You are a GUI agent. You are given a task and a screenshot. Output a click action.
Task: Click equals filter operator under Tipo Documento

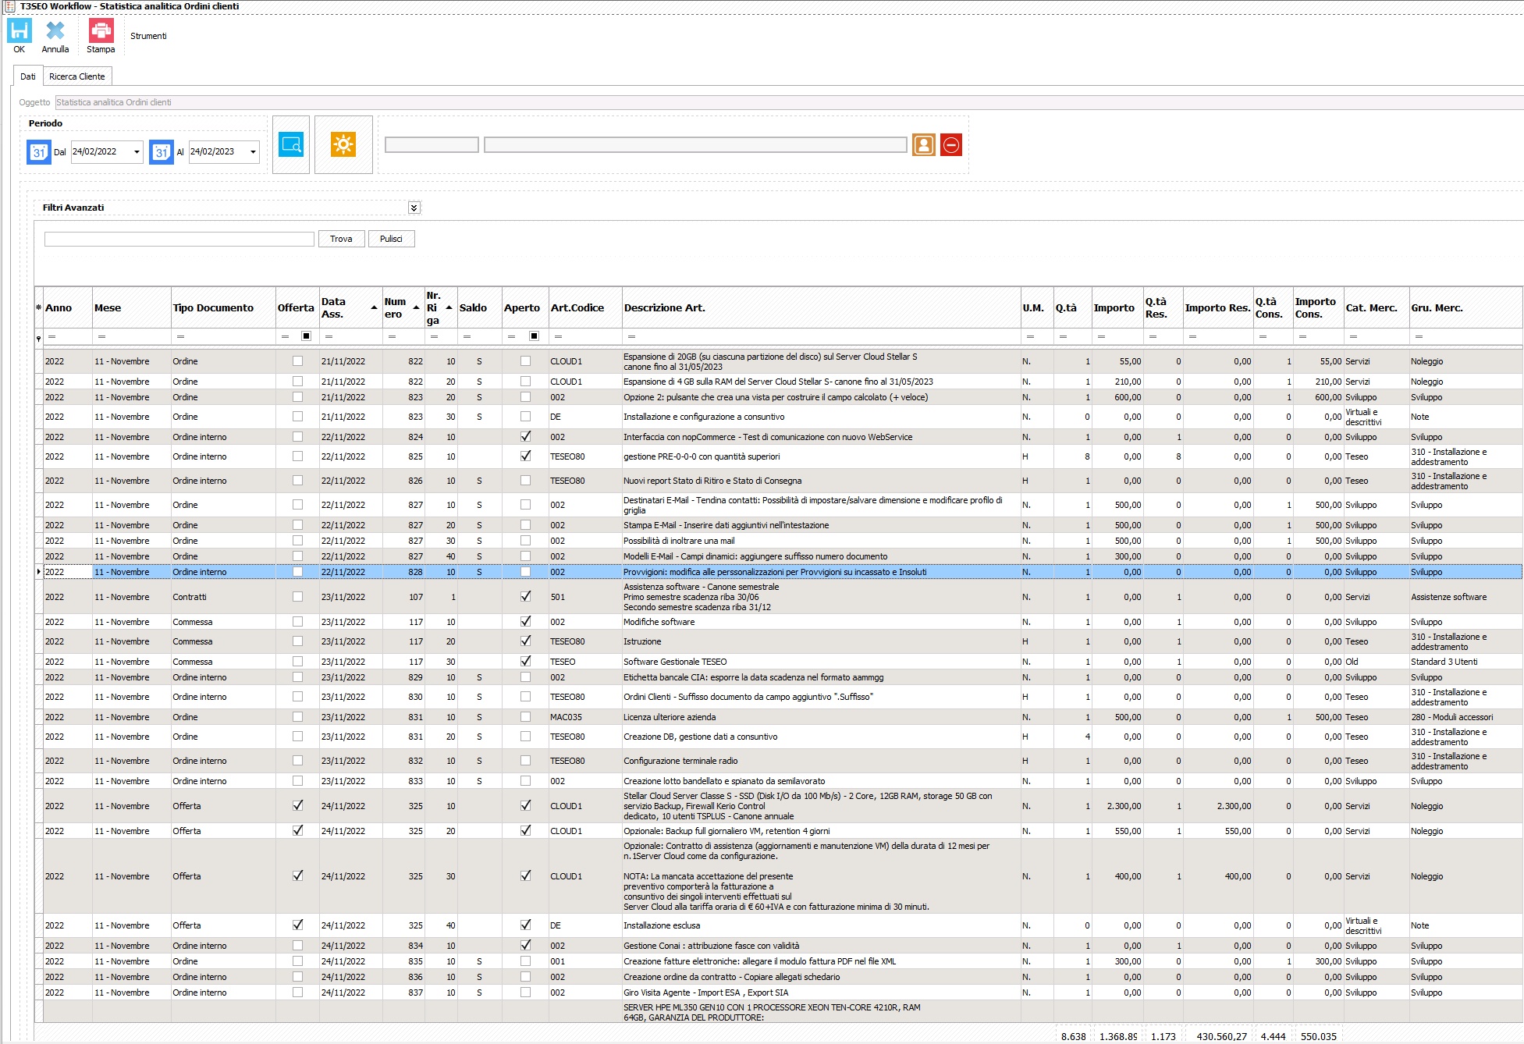(180, 336)
